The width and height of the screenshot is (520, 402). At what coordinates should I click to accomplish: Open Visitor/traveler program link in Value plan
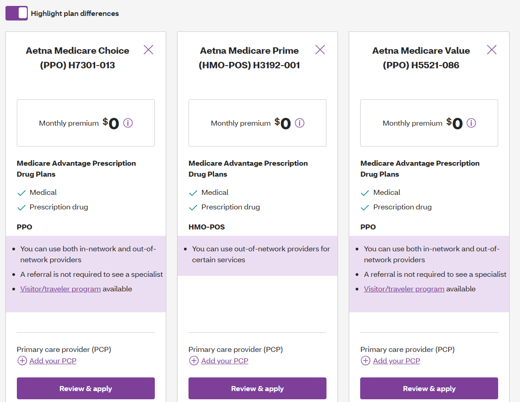click(x=404, y=289)
